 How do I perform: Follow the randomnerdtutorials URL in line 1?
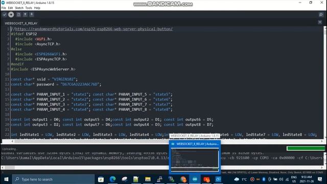pos(94,29)
